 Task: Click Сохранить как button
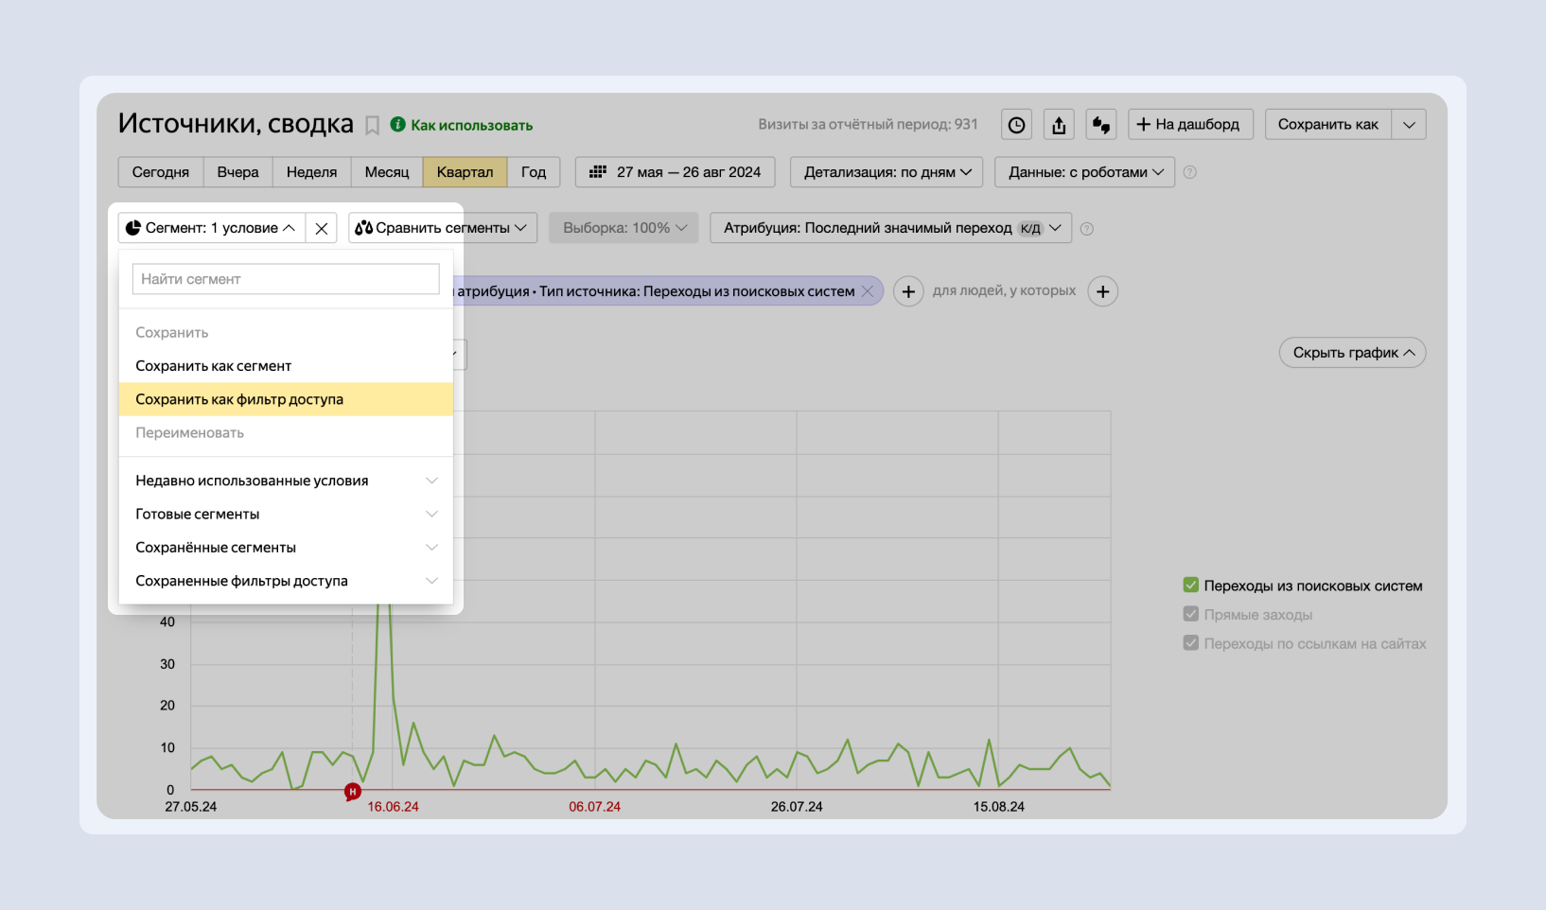pyautogui.click(x=1328, y=125)
